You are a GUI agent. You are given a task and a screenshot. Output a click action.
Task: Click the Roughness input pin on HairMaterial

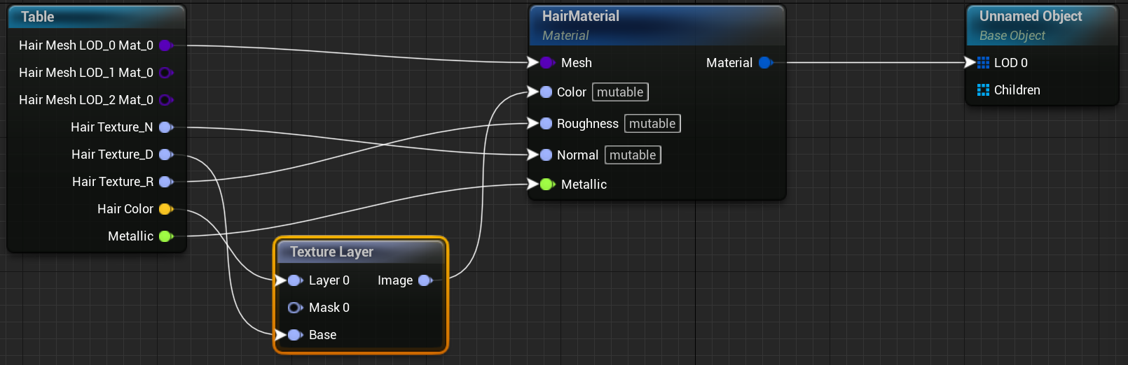pos(546,124)
